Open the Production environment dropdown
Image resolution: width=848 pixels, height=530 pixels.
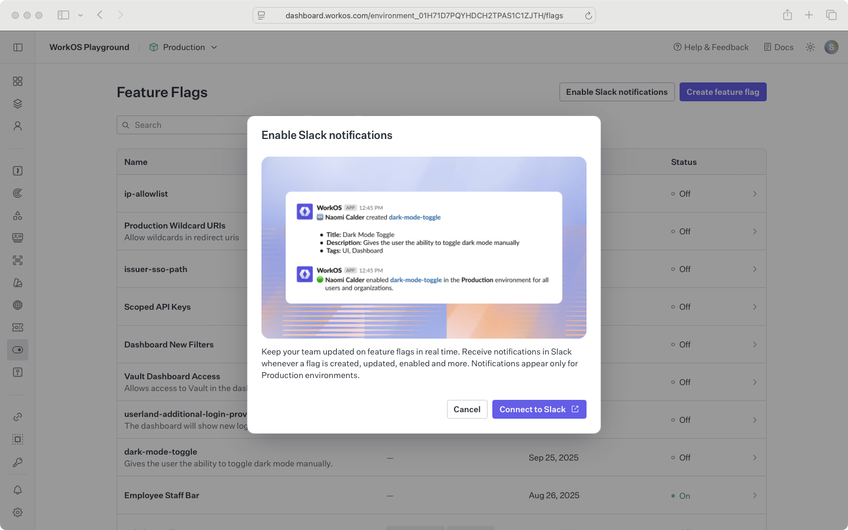tap(183, 47)
